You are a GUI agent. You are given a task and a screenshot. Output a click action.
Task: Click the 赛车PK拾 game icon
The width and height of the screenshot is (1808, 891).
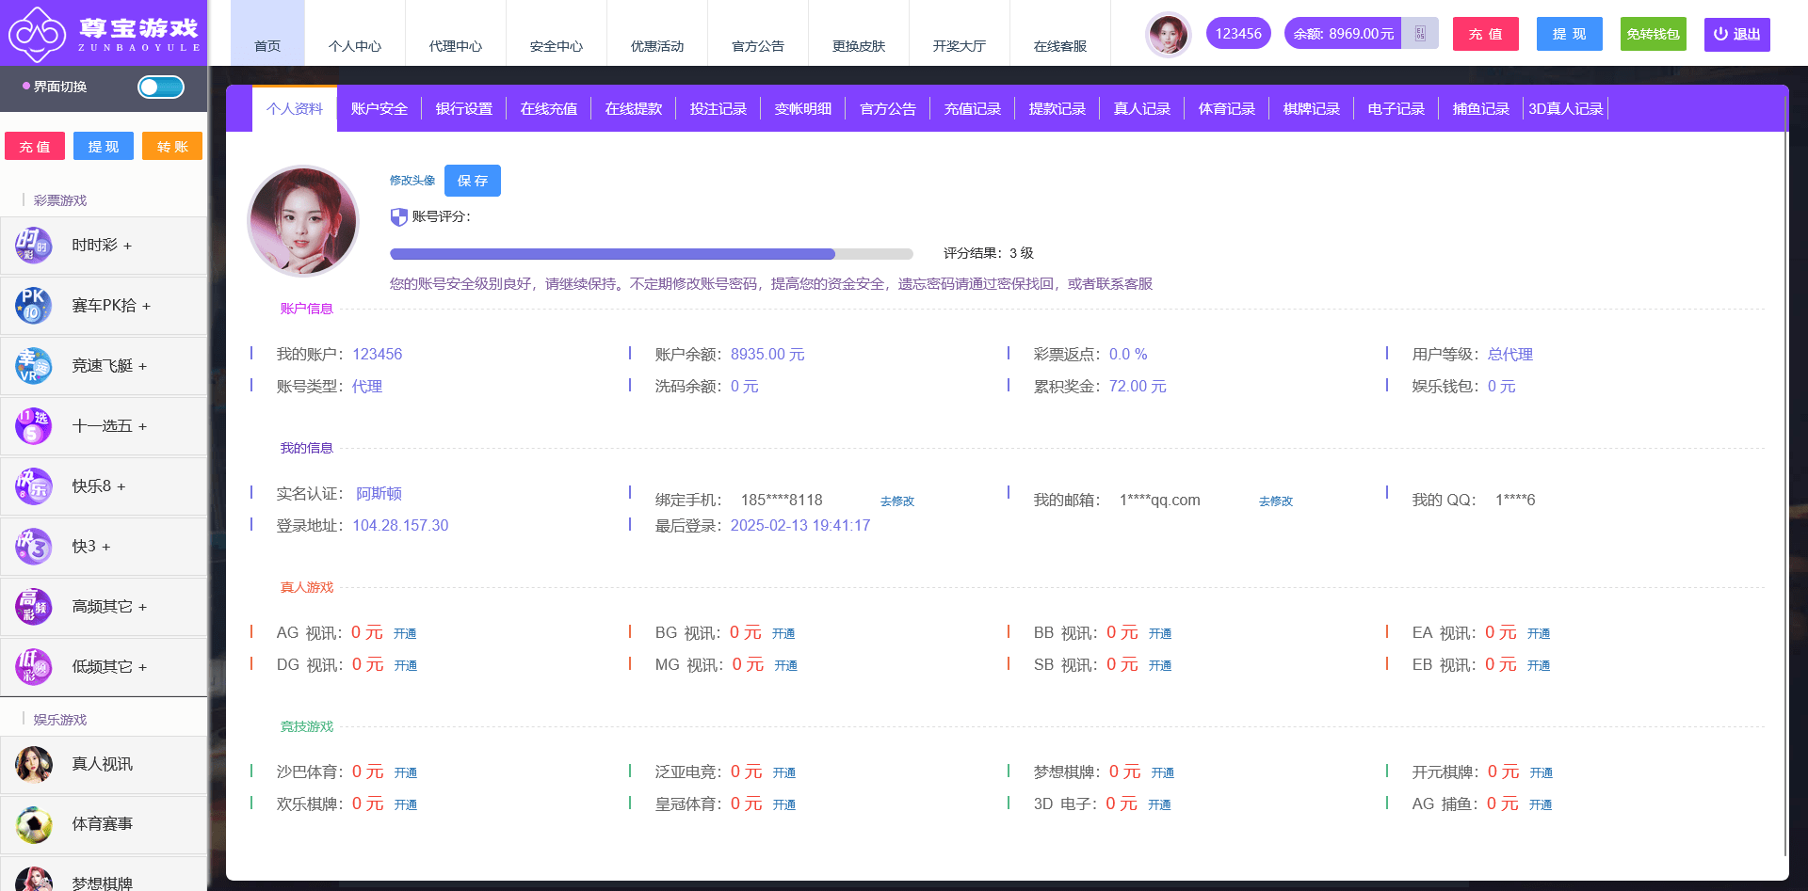click(33, 306)
